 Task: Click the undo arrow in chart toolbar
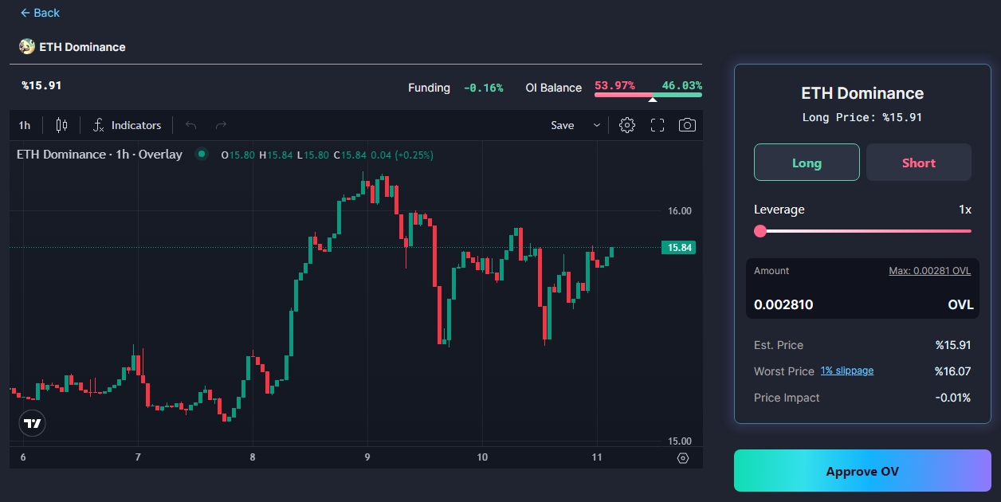[x=190, y=125]
